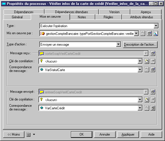
Task: Open the Attributs étendus tab
Action: 141,17
